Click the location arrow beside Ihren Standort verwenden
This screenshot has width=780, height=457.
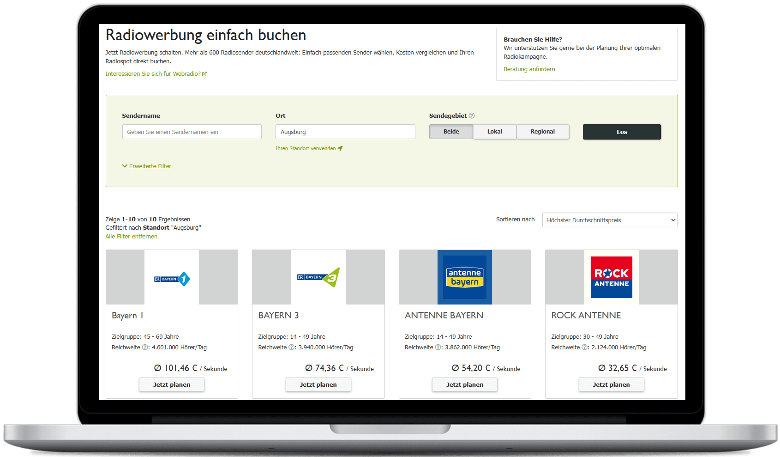point(340,148)
